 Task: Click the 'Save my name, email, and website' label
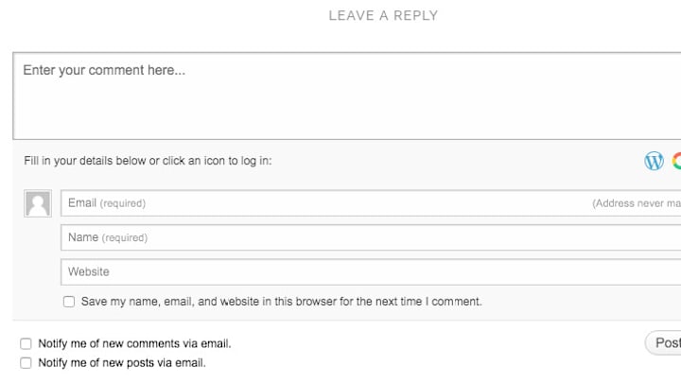281,302
